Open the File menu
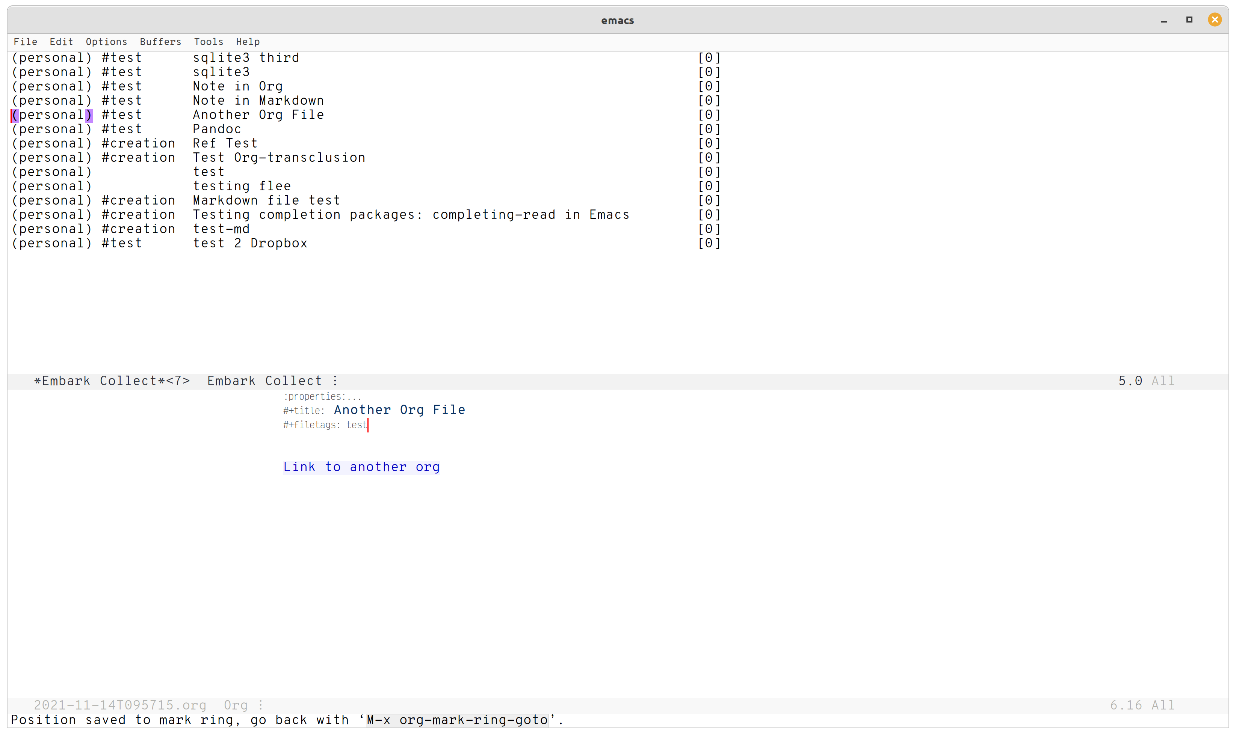1236x735 pixels. click(25, 42)
